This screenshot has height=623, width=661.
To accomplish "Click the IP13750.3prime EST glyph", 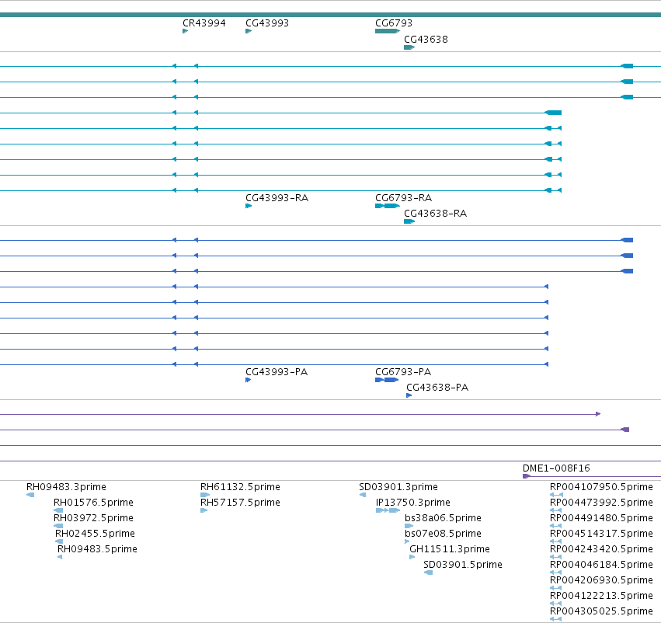I will [x=388, y=510].
